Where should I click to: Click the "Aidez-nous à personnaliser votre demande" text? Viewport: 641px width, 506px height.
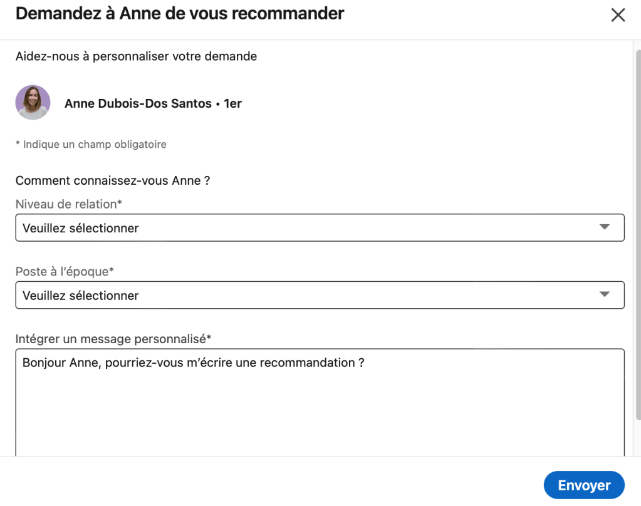(x=136, y=56)
